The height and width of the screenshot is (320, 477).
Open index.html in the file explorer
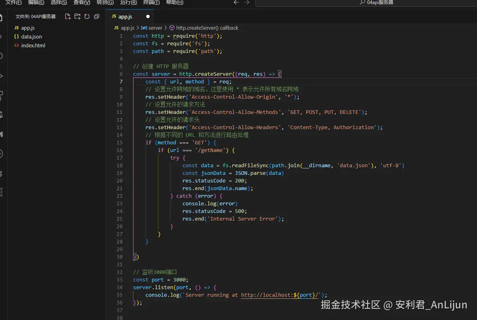click(33, 45)
